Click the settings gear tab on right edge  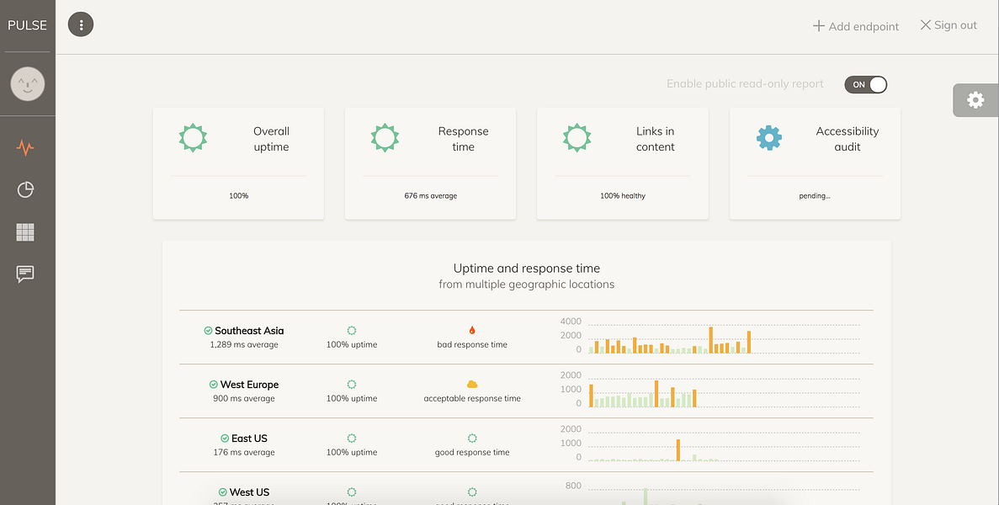[975, 99]
